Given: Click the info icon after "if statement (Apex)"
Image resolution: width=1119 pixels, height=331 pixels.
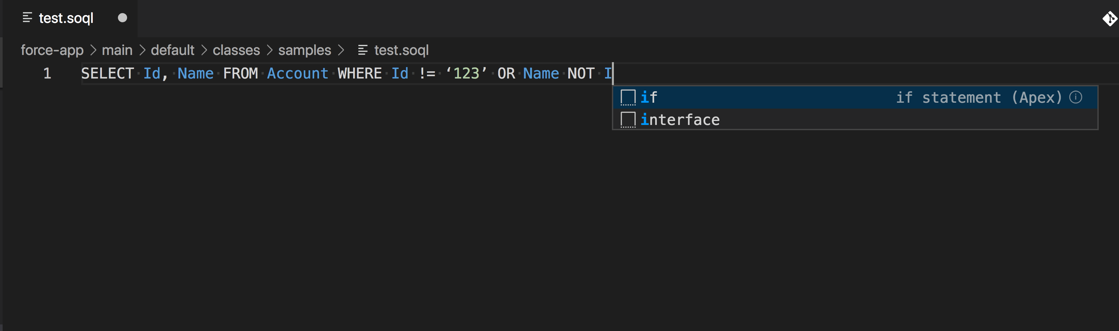Looking at the screenshot, I should pyautogui.click(x=1076, y=97).
